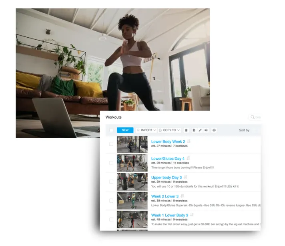This screenshot has width=285, height=246.
Task: Click the duplicate document icon in toolbar
Action: click(x=194, y=130)
